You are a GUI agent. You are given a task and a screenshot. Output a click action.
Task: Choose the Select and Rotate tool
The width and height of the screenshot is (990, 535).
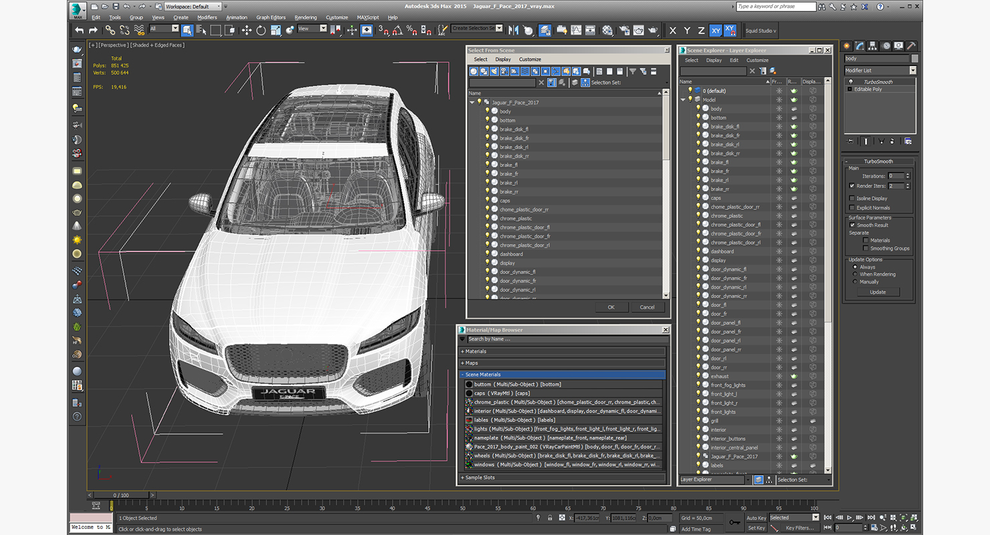click(261, 30)
